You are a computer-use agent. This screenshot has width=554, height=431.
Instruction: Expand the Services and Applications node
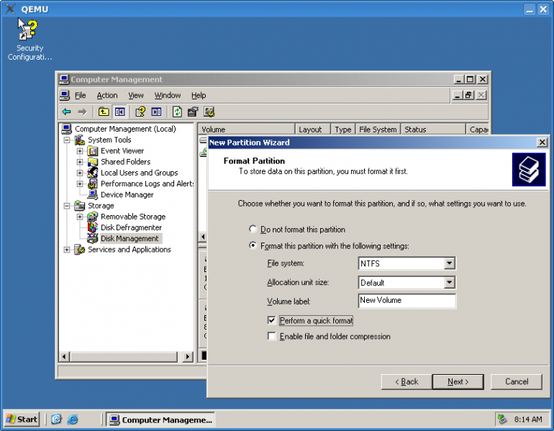pos(68,250)
